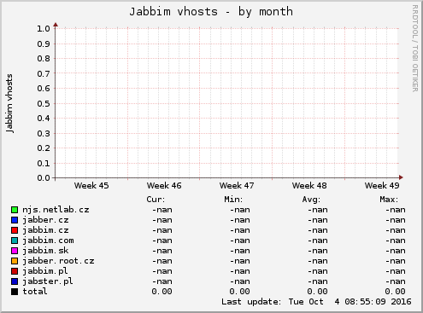Click the 0.1 y-axis value
The height and width of the screenshot is (313, 423).
44,164
